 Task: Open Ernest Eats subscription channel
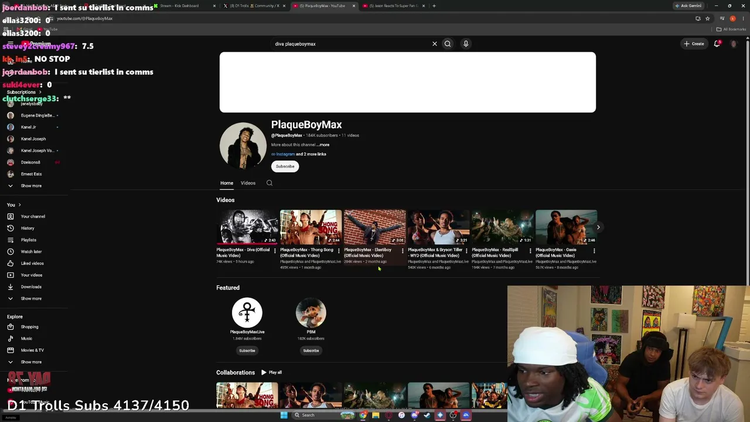point(32,174)
